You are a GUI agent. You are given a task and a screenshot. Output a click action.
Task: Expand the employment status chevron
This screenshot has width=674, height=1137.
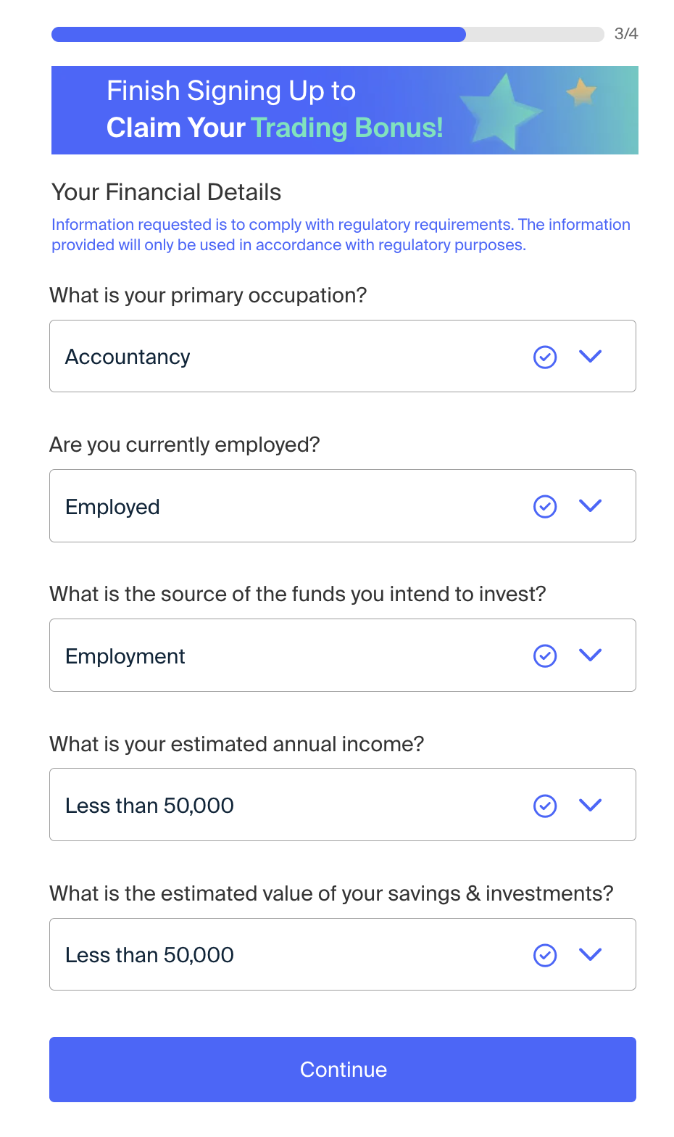tap(591, 505)
